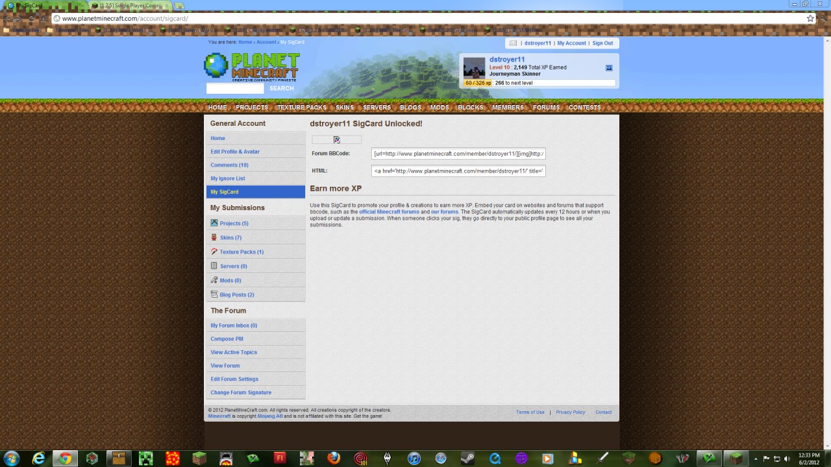The image size is (831, 467).
Task: Select the FORUMS navigation item
Action: pyautogui.click(x=546, y=108)
